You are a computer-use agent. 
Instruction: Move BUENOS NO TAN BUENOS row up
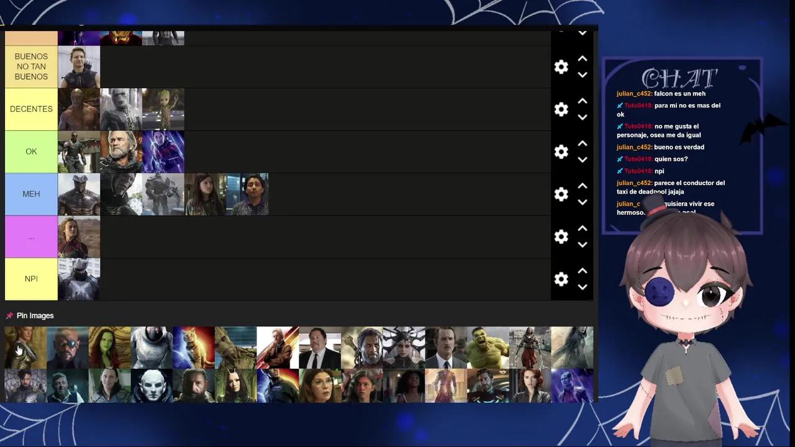[x=583, y=58]
